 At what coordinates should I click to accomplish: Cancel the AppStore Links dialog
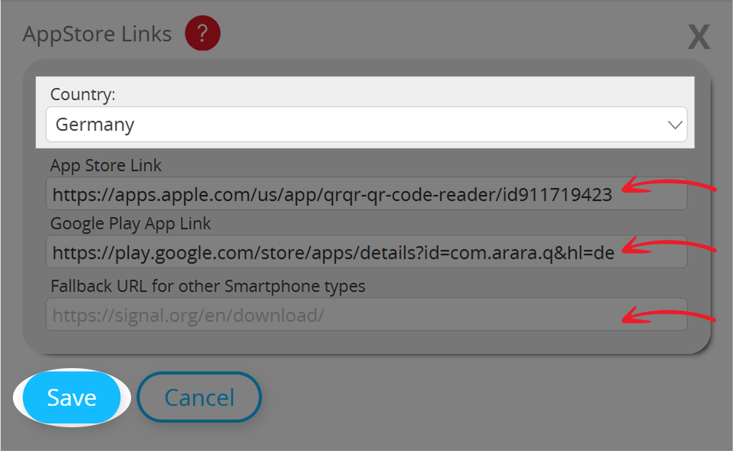pyautogui.click(x=198, y=397)
